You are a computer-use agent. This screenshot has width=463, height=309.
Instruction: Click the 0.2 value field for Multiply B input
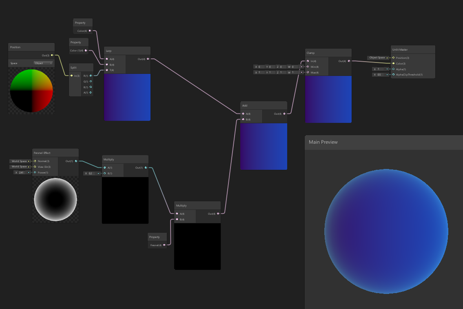91,173
